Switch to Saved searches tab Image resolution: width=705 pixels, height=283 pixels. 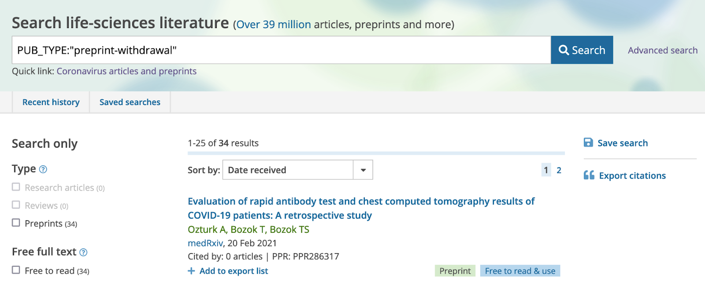tap(130, 102)
